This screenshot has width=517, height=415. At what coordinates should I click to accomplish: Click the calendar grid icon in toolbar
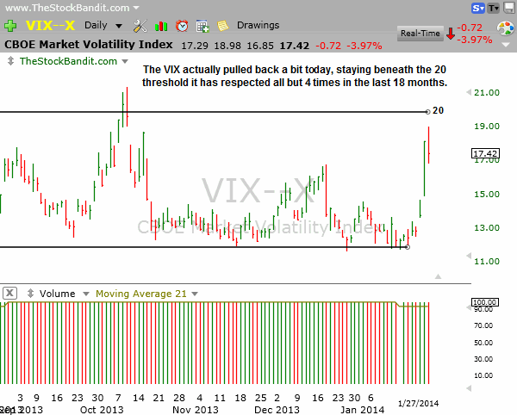point(202,25)
